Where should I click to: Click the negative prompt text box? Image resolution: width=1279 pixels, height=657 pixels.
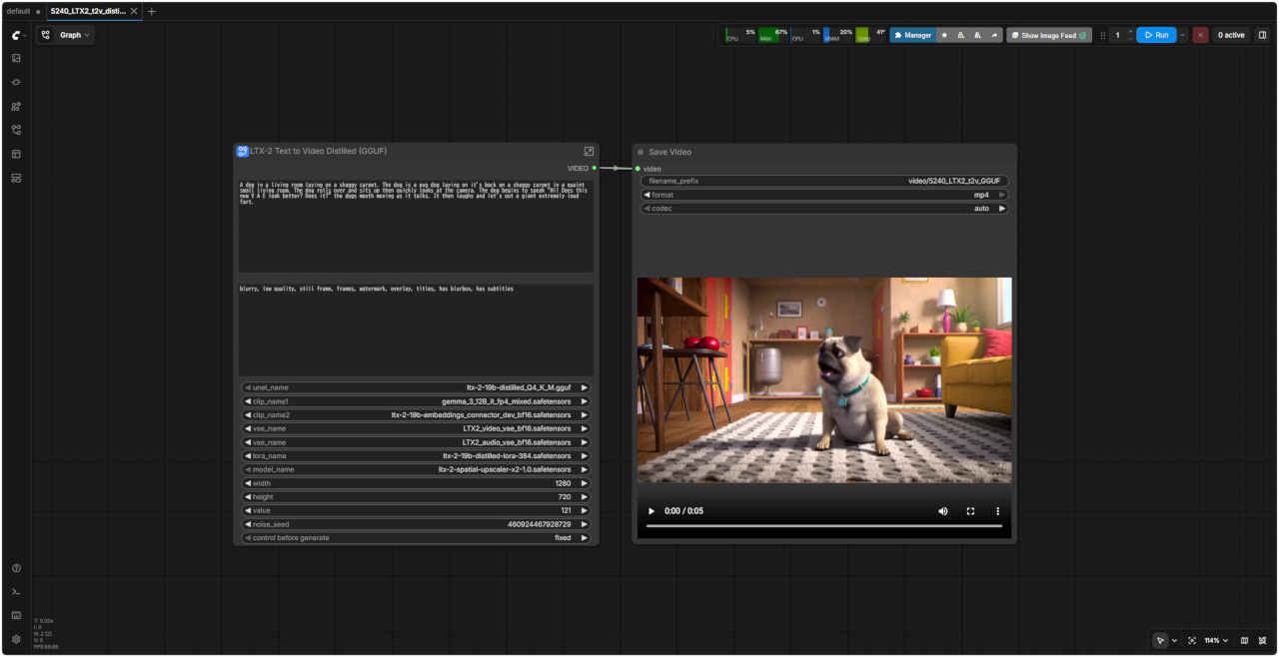tap(416, 329)
